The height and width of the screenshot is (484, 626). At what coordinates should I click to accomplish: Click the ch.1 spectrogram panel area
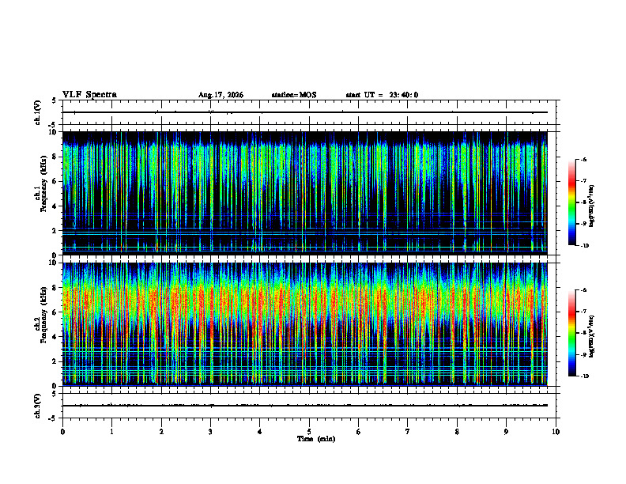pos(304,193)
